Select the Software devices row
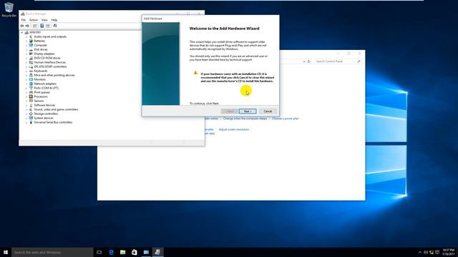The width and height of the screenshot is (458, 257). (44, 105)
